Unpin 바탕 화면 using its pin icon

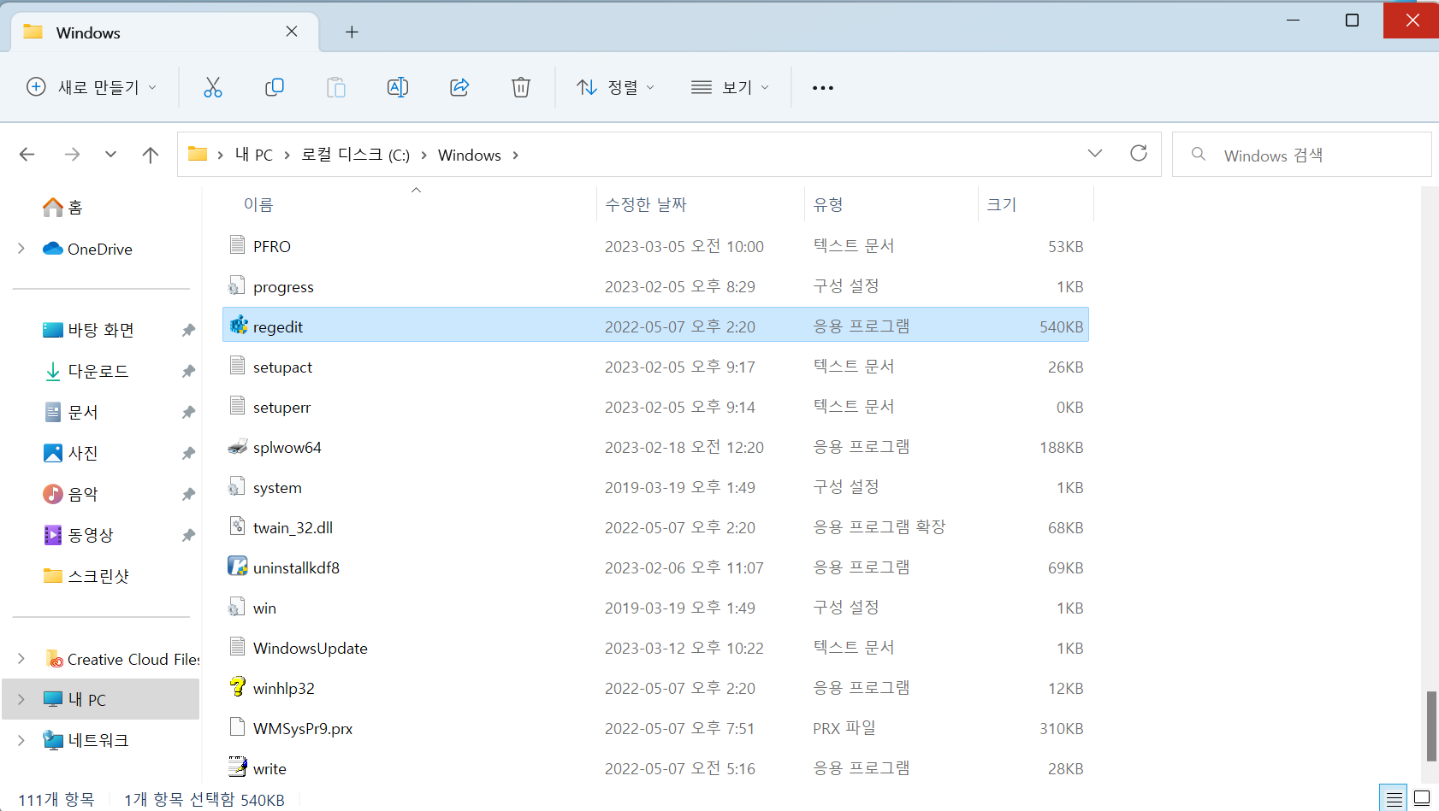188,330
